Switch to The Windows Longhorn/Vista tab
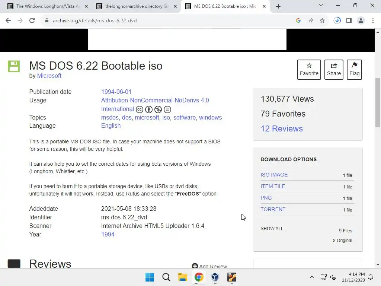This screenshot has width=381, height=286. (48, 6)
